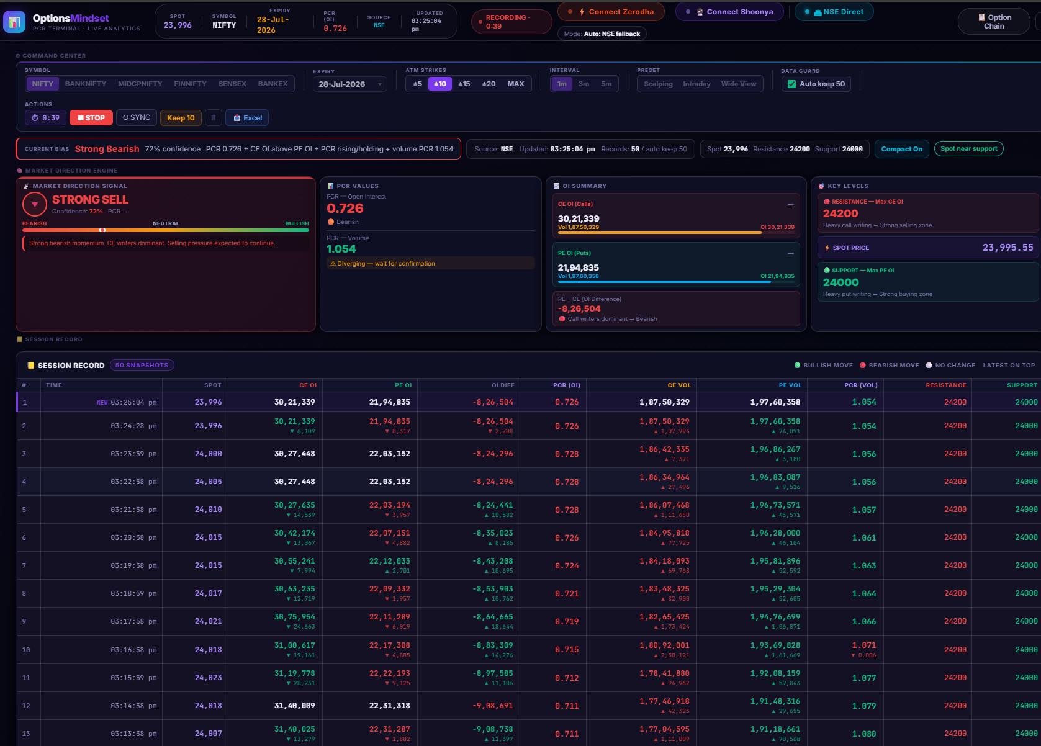
Task: Select the BANKEX symbol tab
Action: [x=273, y=84]
